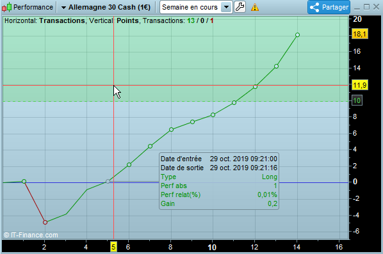Click the yellow warning triangle icon
Image resolution: width=383 pixels, height=254 pixels.
tap(254, 7)
